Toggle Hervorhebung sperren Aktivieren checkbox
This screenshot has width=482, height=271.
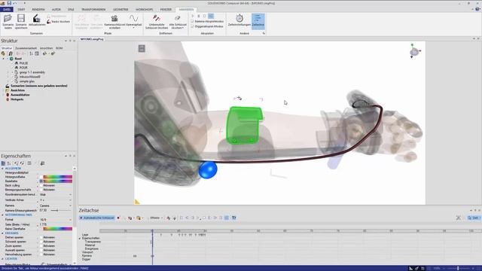coord(41,254)
